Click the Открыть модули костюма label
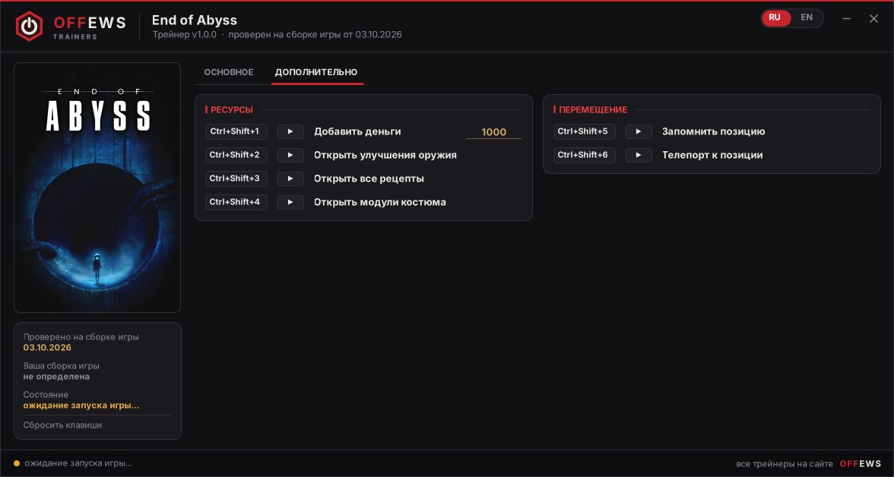The width and height of the screenshot is (894, 477). (380, 202)
